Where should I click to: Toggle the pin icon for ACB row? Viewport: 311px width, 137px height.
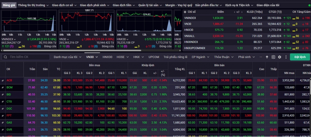[3, 81]
